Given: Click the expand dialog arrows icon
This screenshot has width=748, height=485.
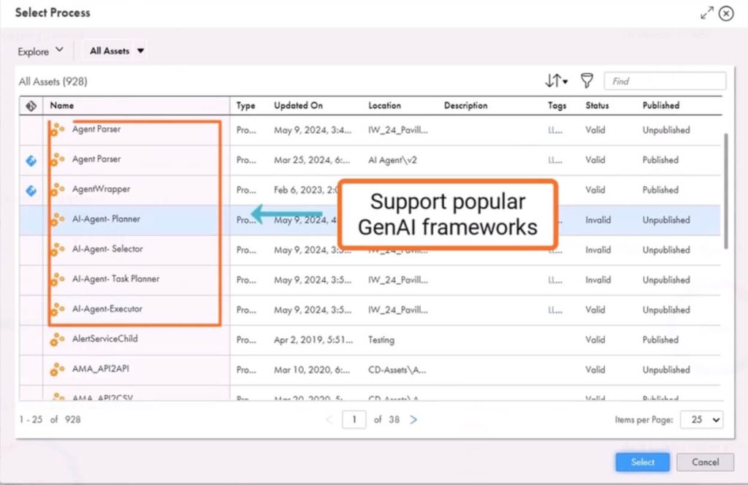Looking at the screenshot, I should tap(706, 13).
